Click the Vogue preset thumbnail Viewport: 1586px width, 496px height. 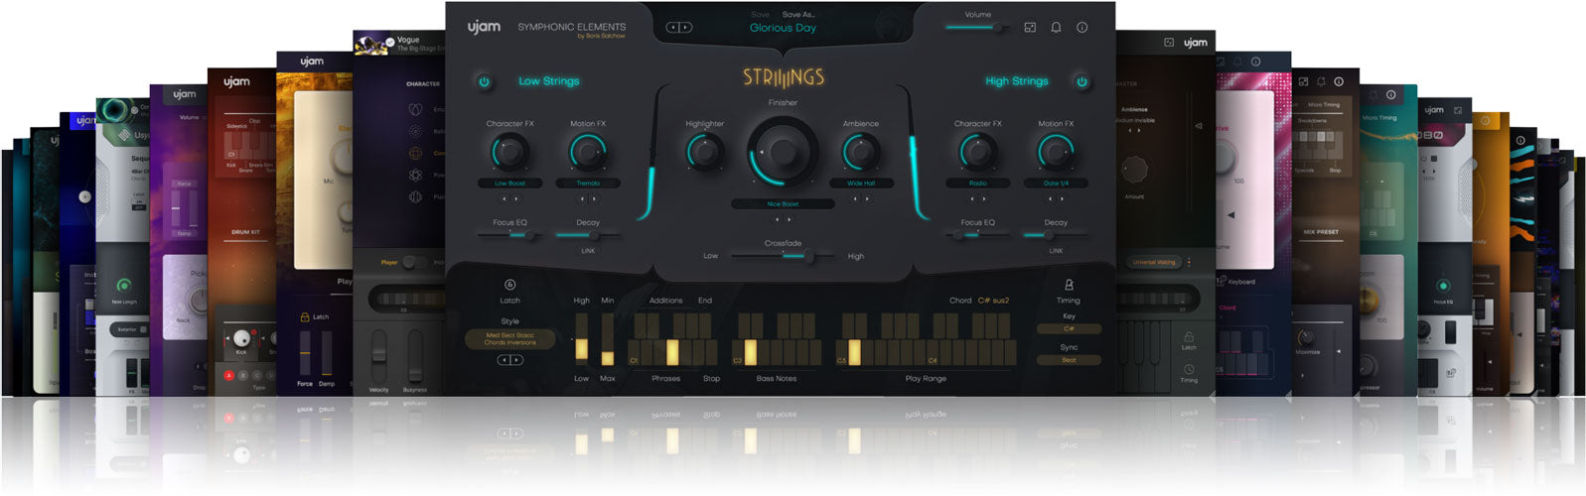(372, 43)
